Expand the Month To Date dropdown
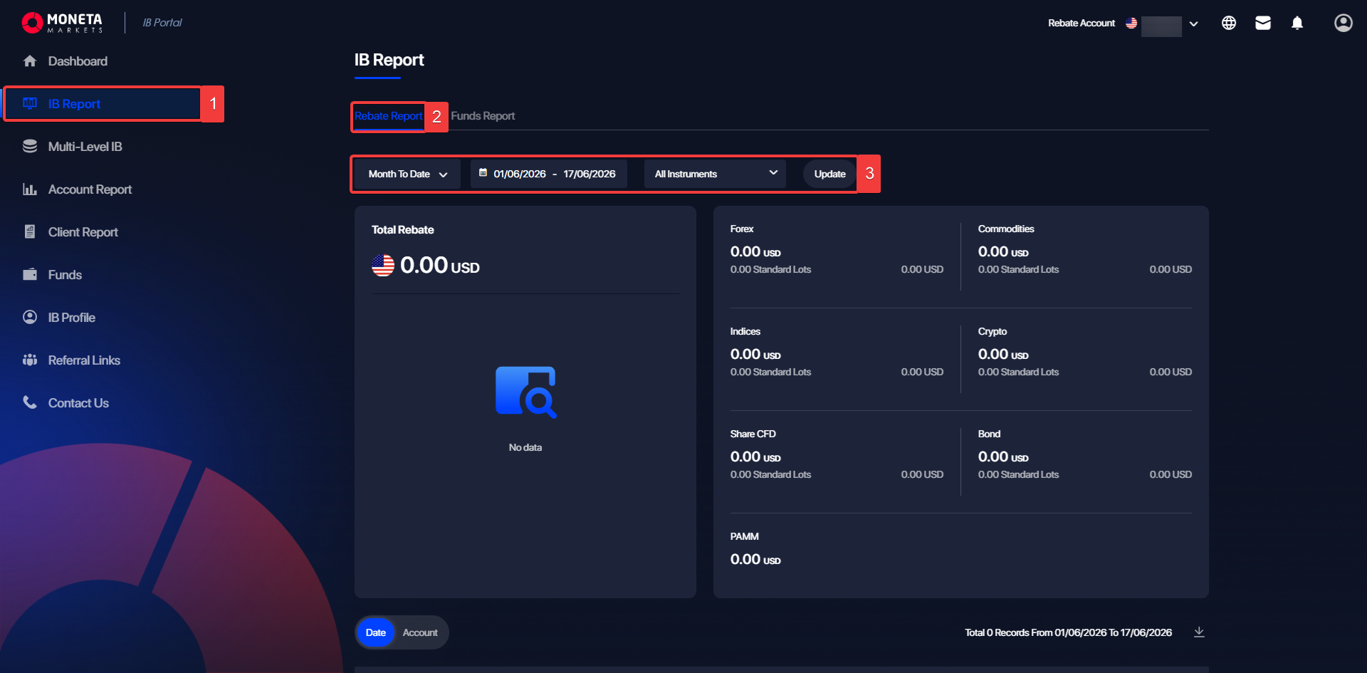 (407, 174)
